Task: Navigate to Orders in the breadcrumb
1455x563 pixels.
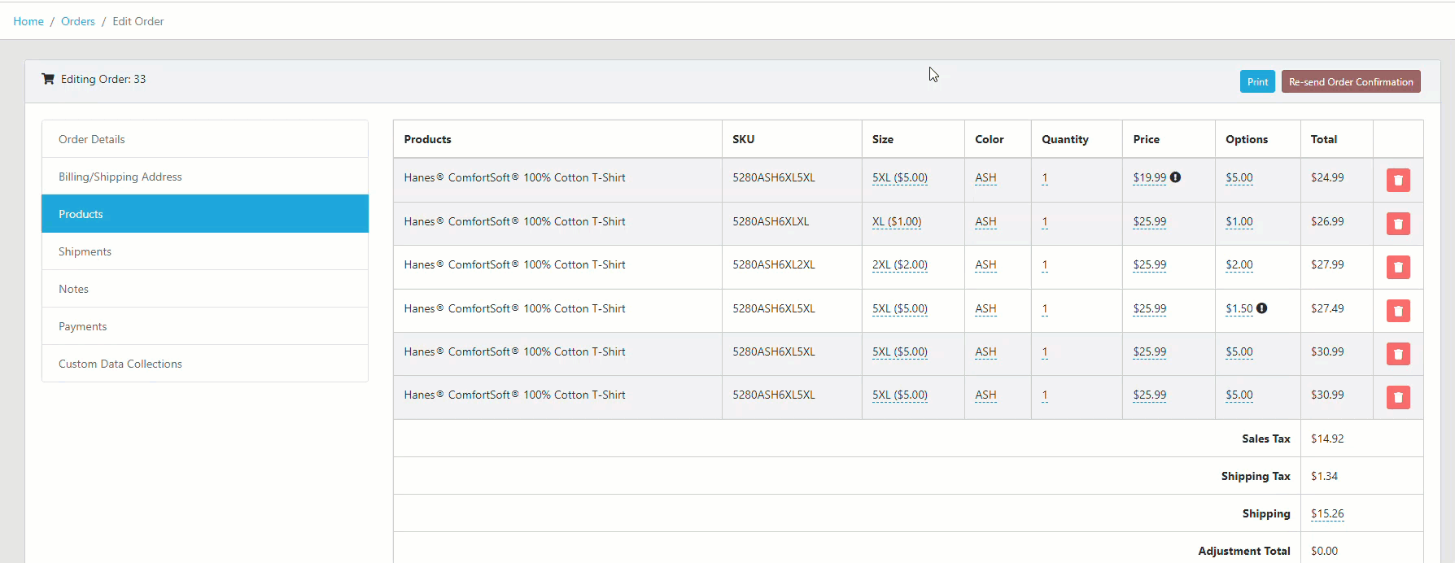Action: (x=78, y=21)
